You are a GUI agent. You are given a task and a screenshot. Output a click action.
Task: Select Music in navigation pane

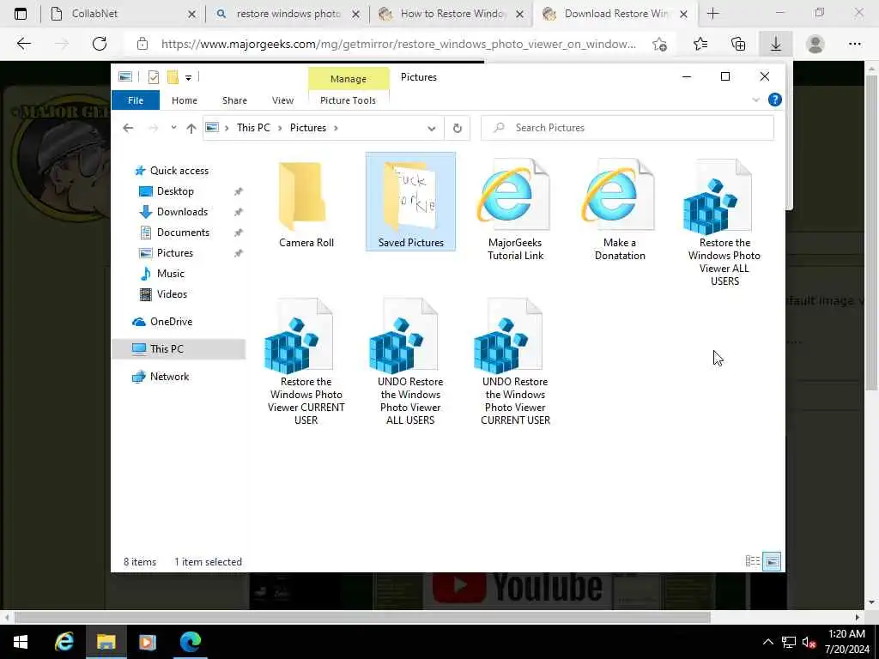(171, 274)
